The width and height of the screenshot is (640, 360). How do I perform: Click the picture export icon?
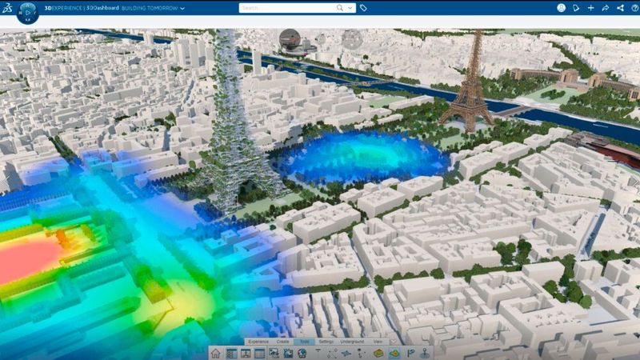pyautogui.click(x=274, y=354)
